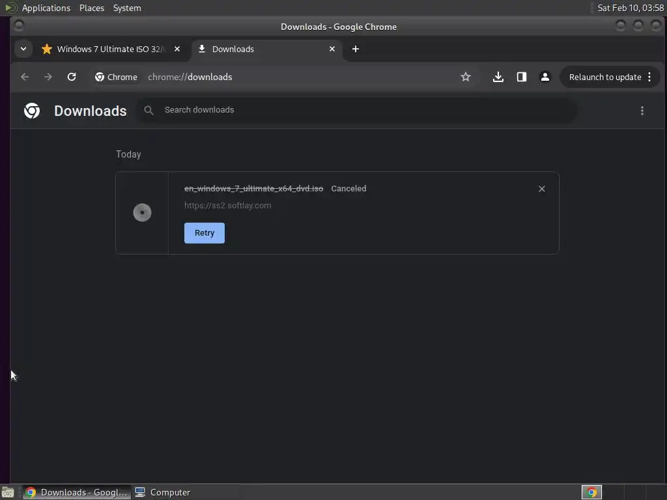Open the Places menu
Viewport: 667px width, 500px height.
click(x=92, y=8)
